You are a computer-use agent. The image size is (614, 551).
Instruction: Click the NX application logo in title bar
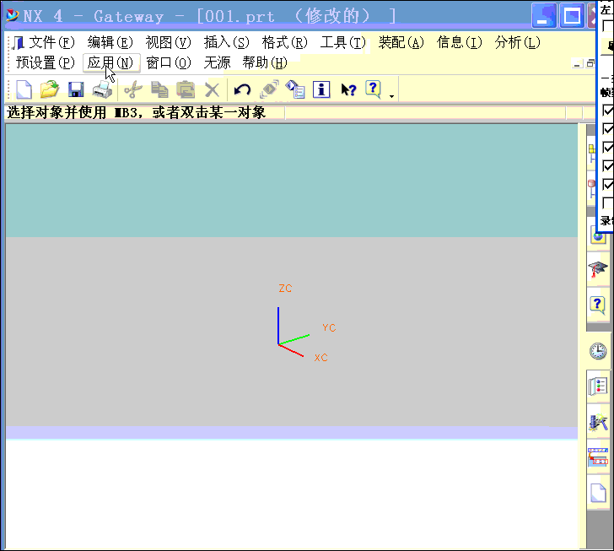tap(12, 16)
